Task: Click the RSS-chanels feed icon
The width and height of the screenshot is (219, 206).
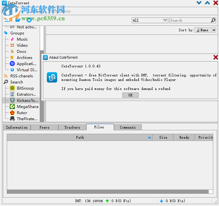Action: (x=6, y=76)
